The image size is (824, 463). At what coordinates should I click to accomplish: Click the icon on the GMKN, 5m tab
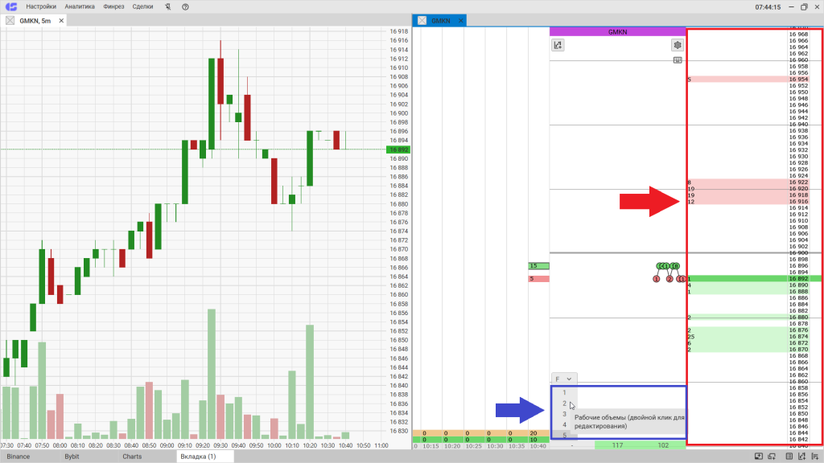(x=10, y=20)
